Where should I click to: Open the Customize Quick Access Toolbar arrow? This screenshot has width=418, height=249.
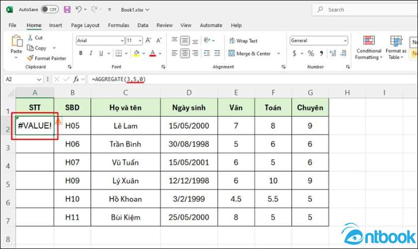[110, 9]
